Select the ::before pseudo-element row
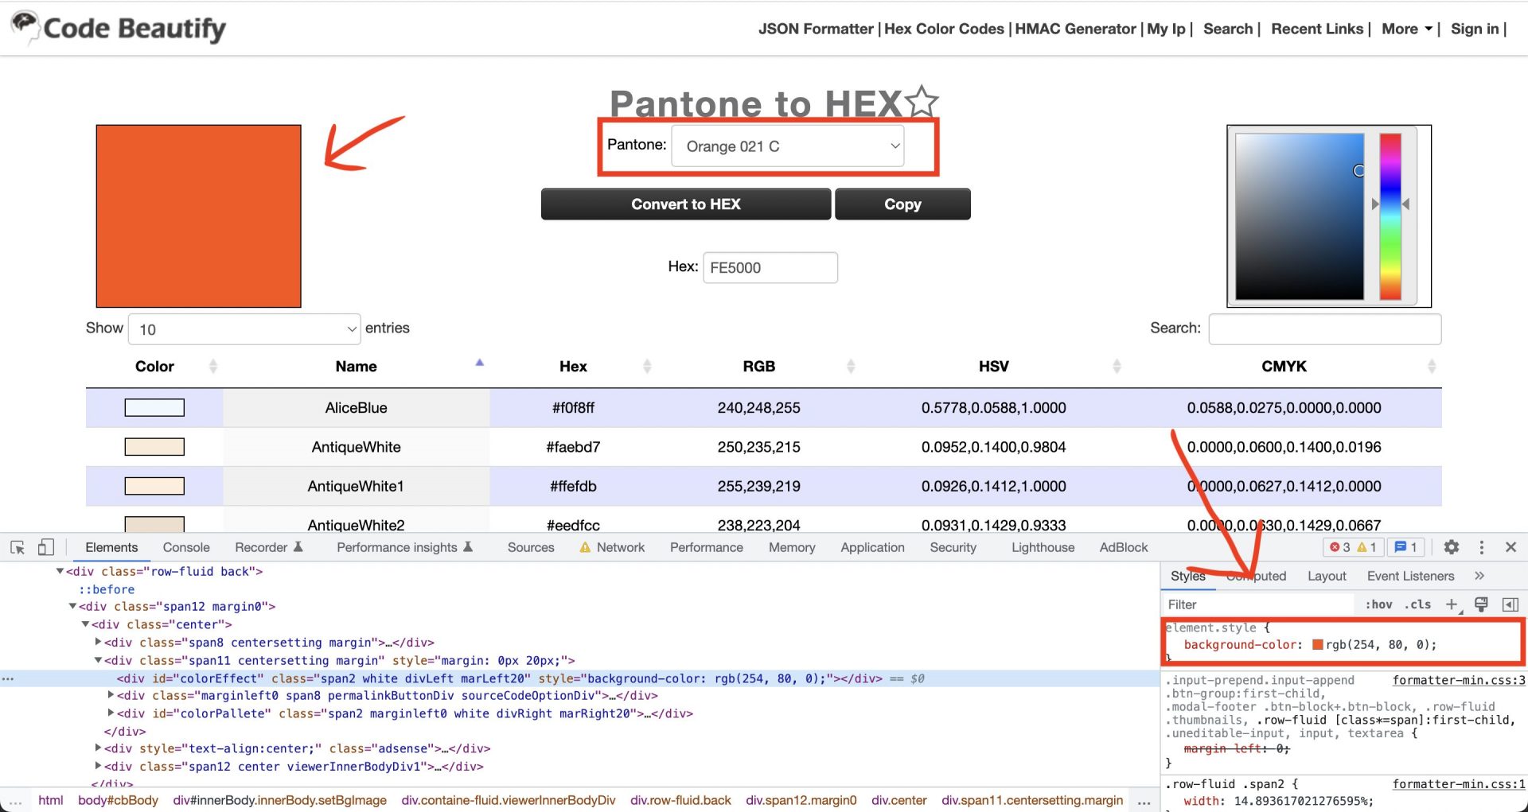The height and width of the screenshot is (812, 1528). (x=107, y=589)
